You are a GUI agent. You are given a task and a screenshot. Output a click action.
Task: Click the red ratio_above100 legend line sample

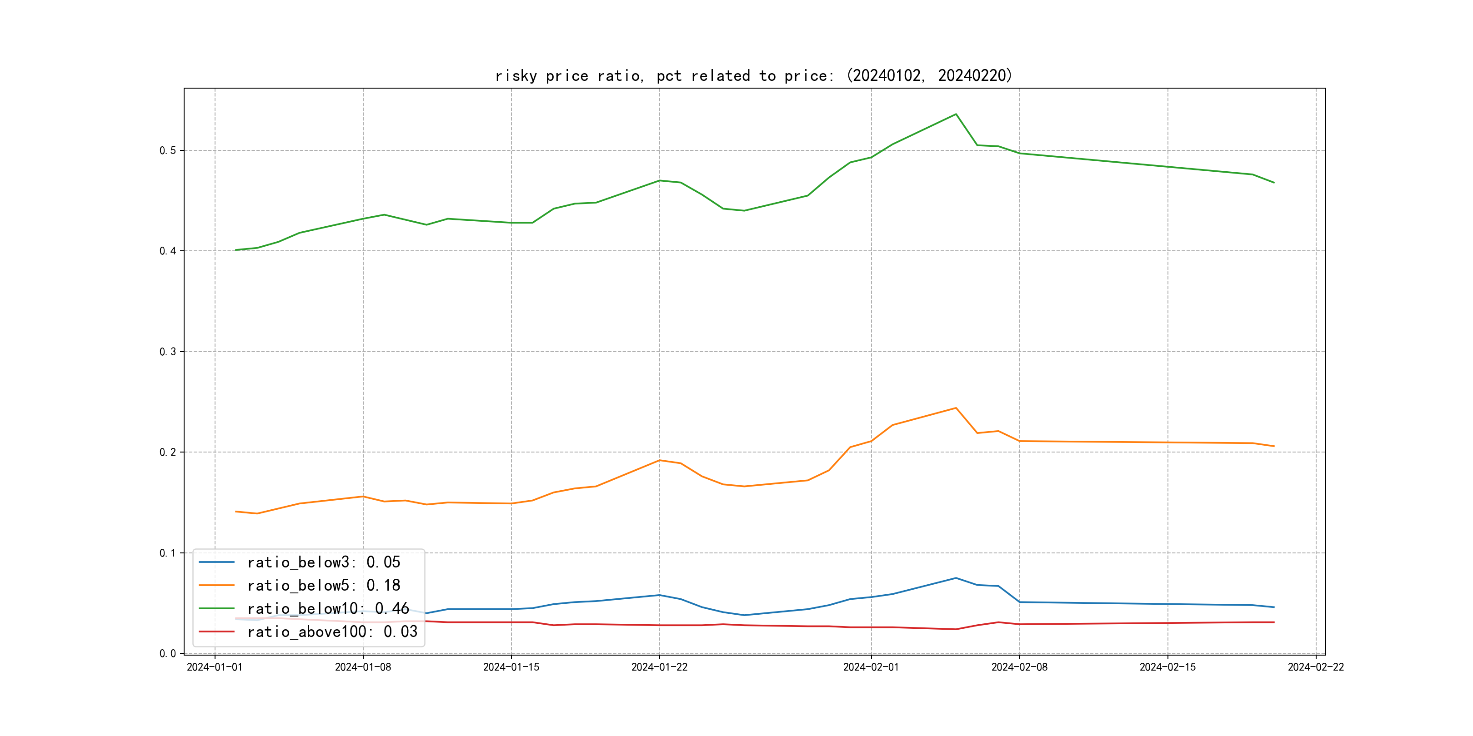216,632
